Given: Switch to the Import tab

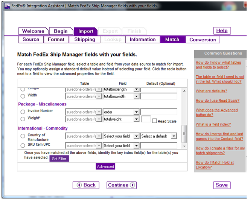Looking at the screenshot, I should pos(85,31).
